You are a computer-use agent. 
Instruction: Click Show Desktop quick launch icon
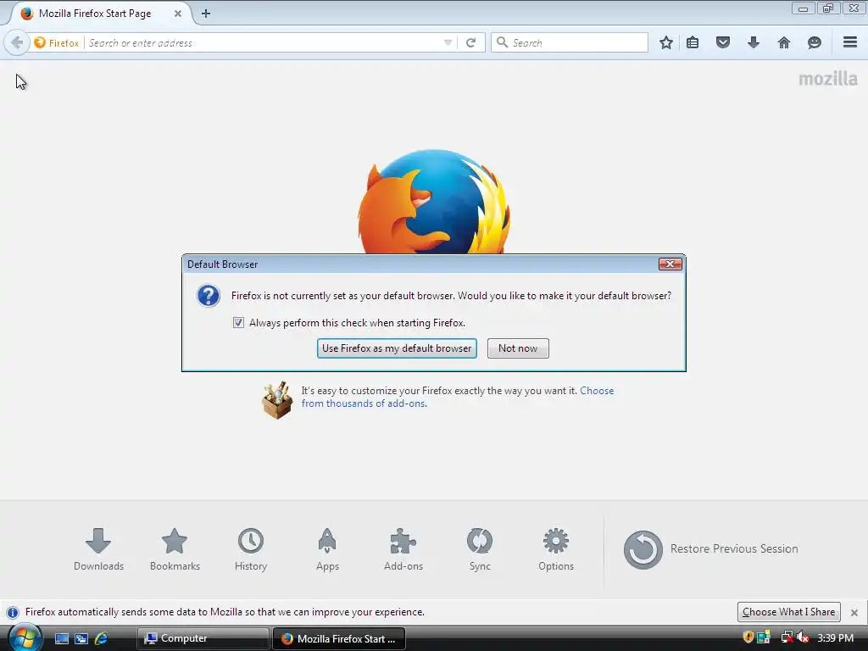(x=61, y=638)
